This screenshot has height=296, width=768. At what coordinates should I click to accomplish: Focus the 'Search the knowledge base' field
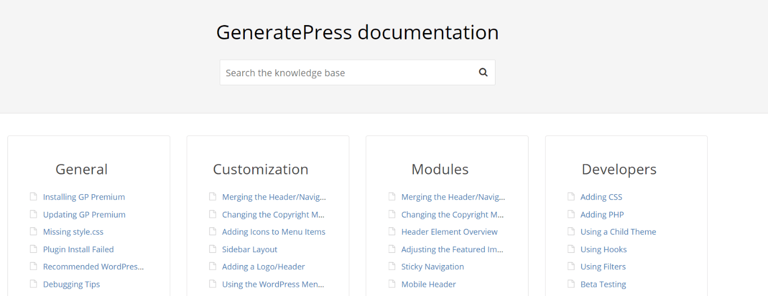(x=357, y=73)
